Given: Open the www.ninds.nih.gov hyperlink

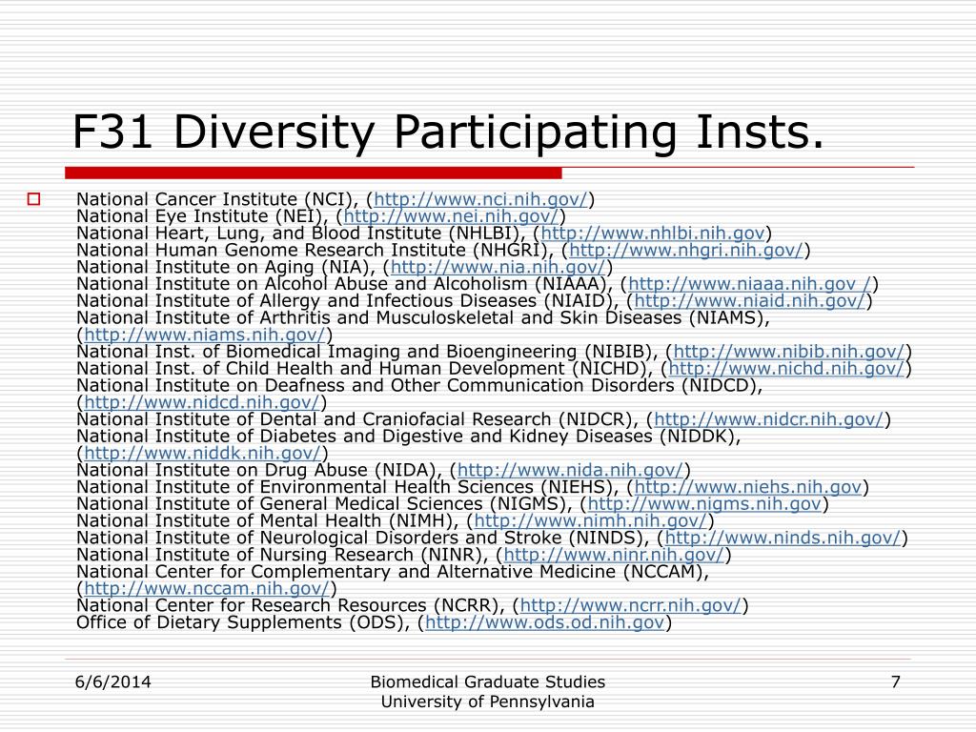Looking at the screenshot, I should point(783,538).
